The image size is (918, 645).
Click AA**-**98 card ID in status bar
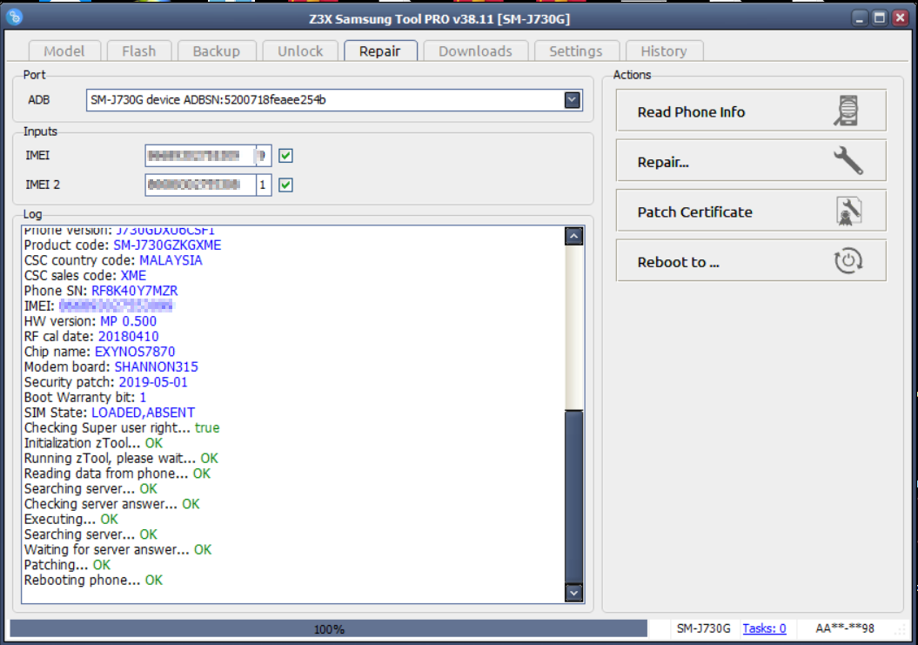pyautogui.click(x=845, y=628)
